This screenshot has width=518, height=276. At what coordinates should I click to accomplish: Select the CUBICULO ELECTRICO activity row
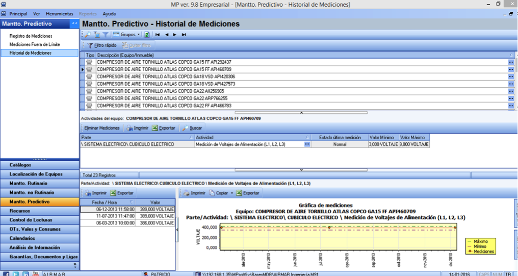(255, 144)
